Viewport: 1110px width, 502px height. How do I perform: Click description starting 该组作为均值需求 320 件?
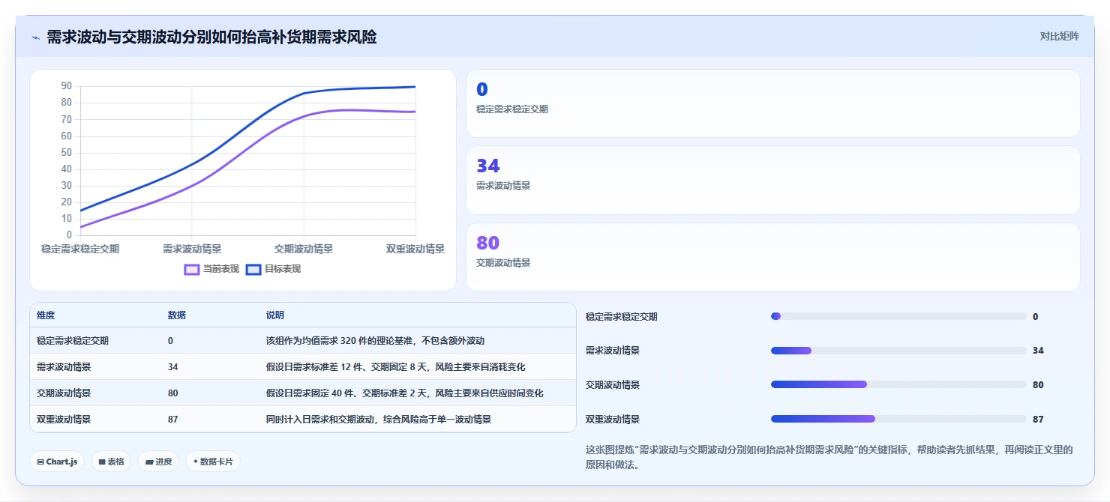click(x=375, y=340)
